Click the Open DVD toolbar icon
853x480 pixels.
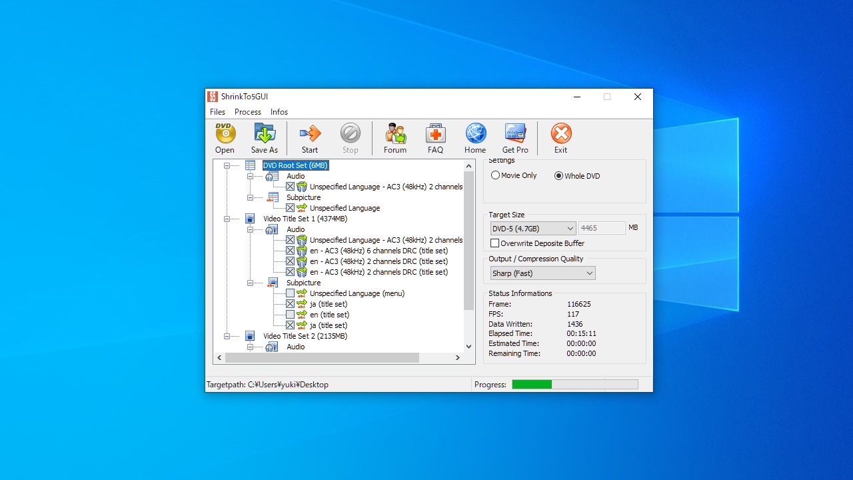(225, 133)
